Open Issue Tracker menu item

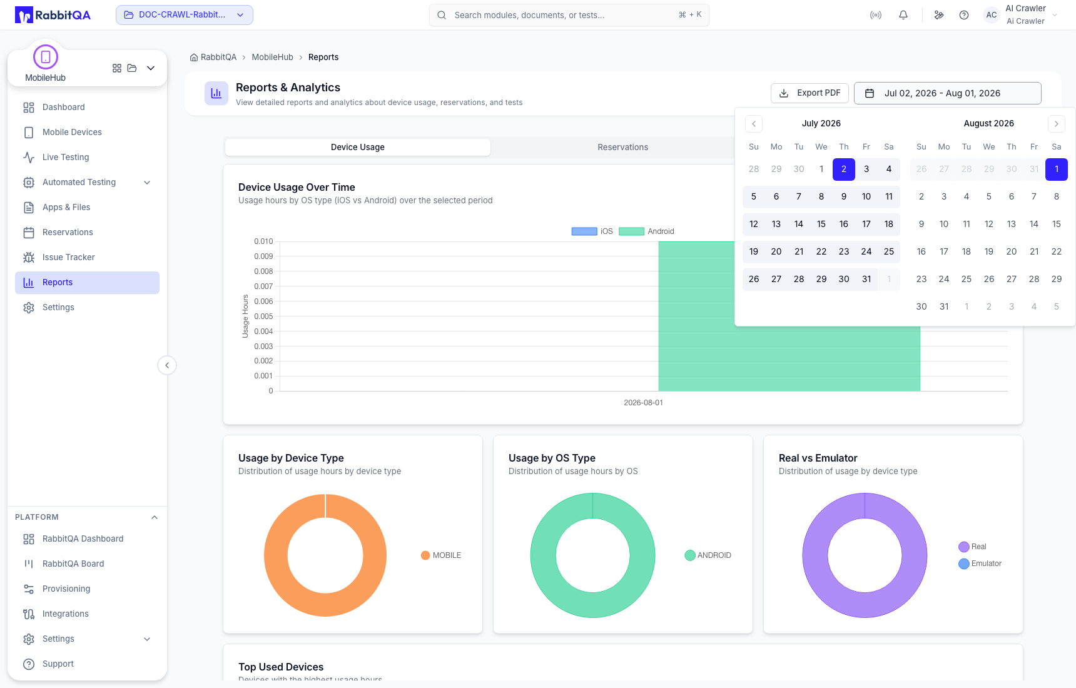(x=87, y=258)
